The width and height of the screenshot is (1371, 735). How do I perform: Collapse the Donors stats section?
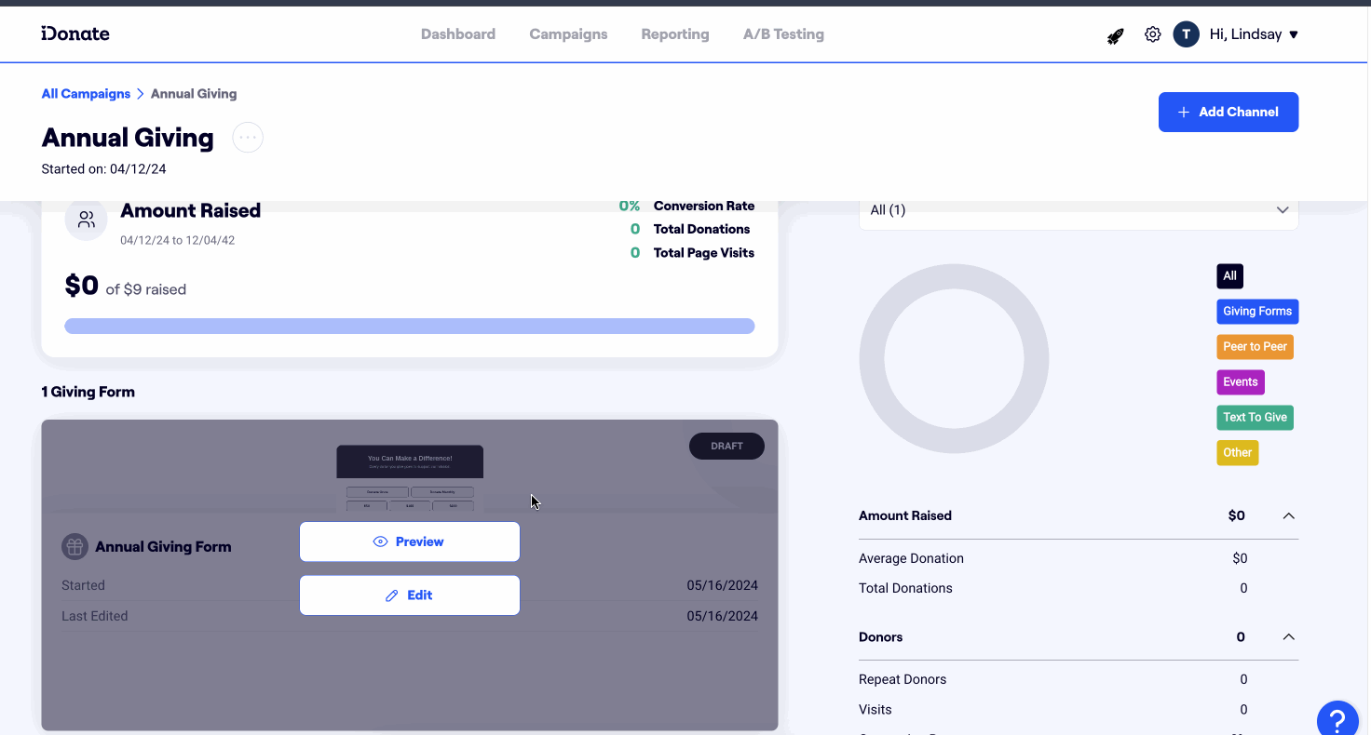[x=1289, y=636]
